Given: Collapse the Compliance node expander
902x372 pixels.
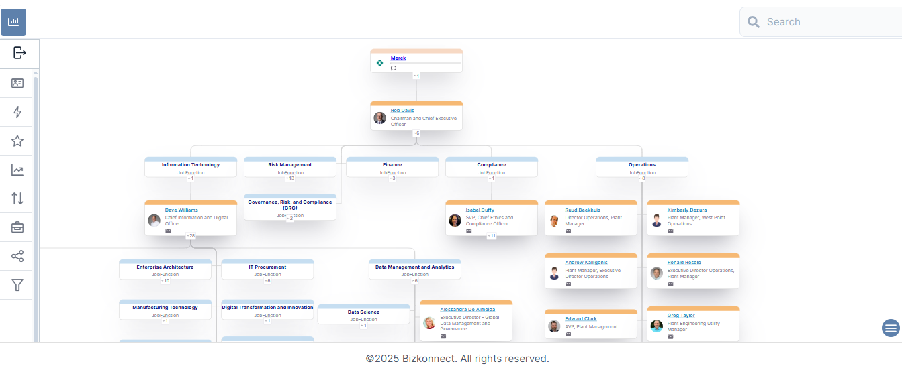Looking at the screenshot, I should 492,178.
